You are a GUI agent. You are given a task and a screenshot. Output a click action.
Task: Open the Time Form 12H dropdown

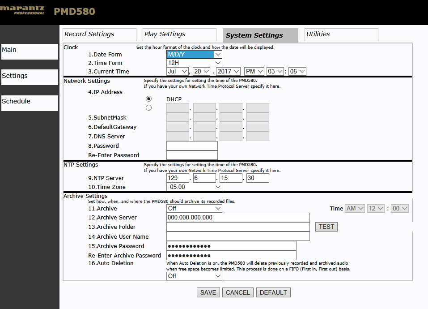194,63
